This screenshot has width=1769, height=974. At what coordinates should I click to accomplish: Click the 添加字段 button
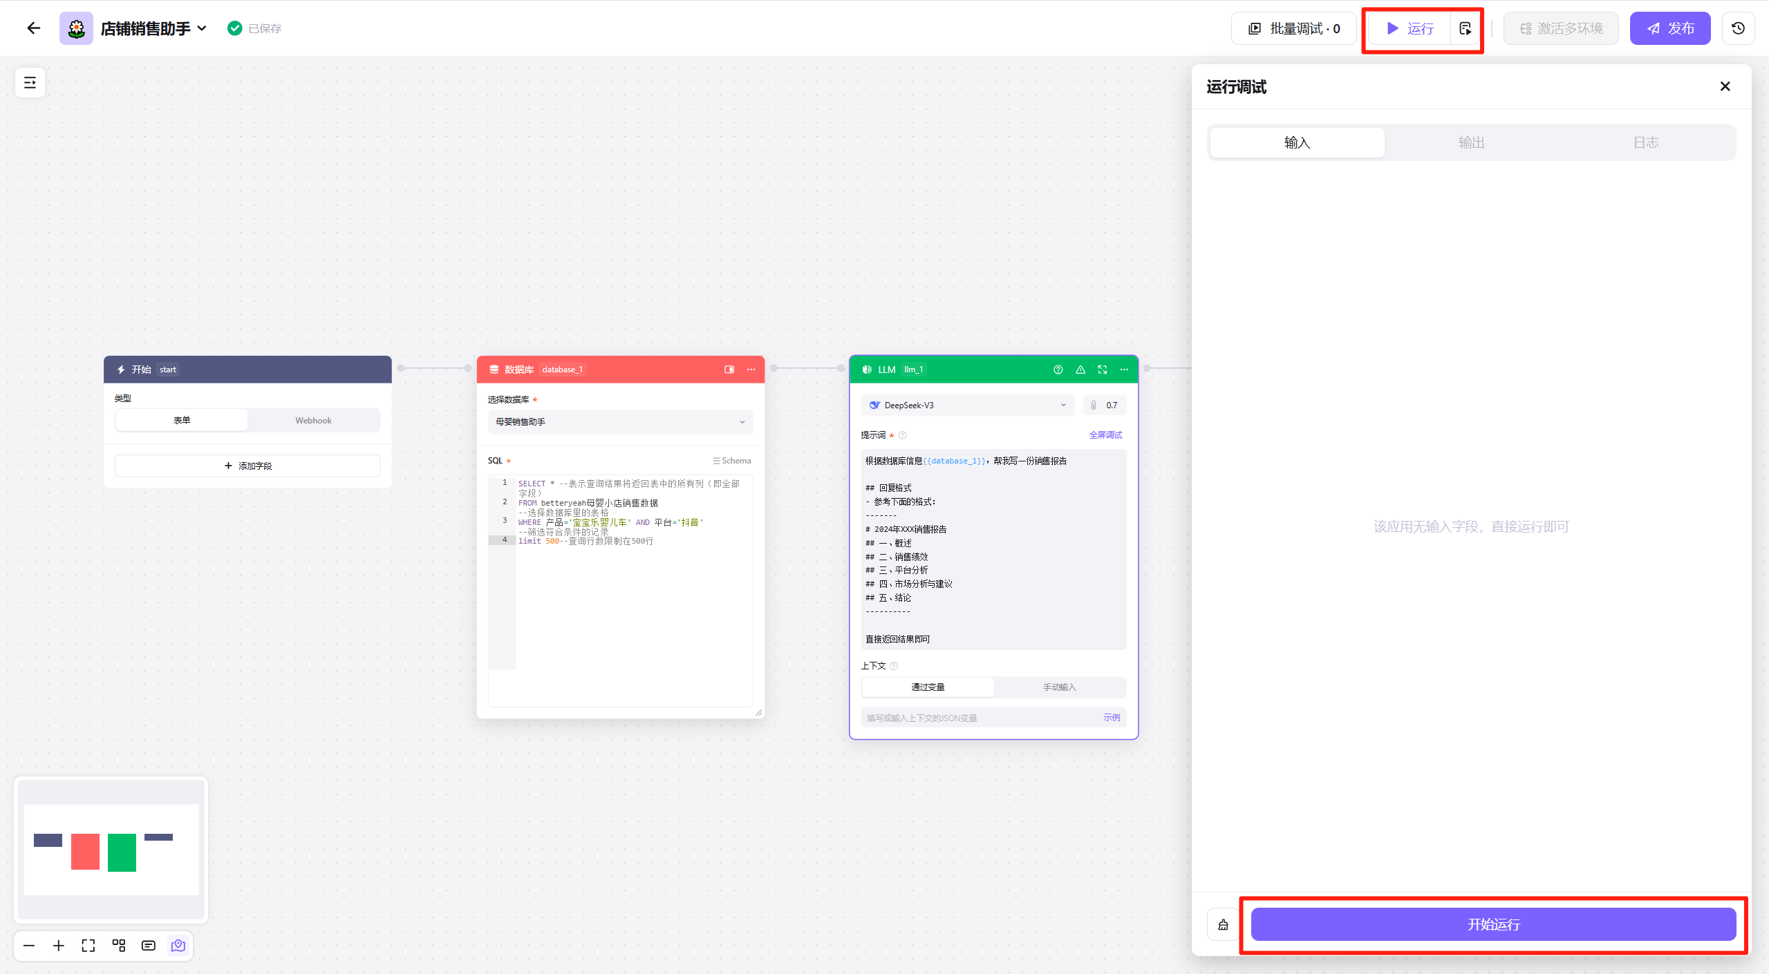tap(247, 466)
